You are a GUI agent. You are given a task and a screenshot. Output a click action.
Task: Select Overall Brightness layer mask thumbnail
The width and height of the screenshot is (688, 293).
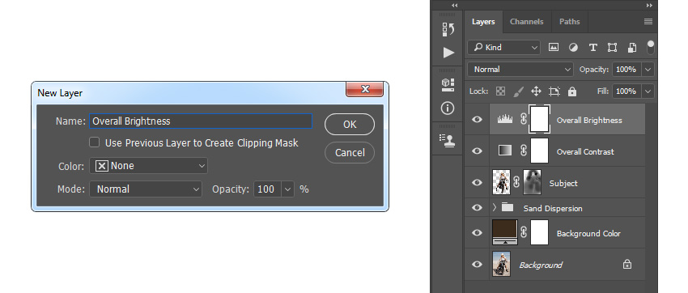[x=539, y=119]
